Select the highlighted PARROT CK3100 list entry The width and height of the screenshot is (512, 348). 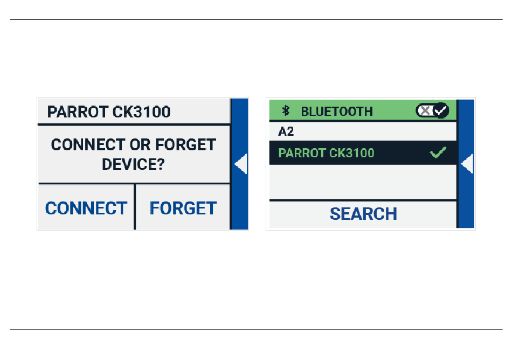(x=363, y=153)
